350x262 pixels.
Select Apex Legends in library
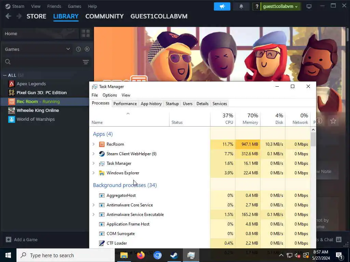coord(31,84)
